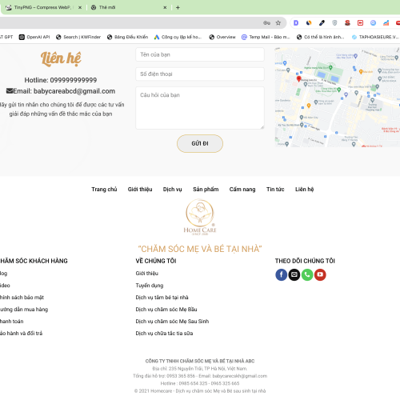Open Tin tức footer menu item
The height and width of the screenshot is (400, 400).
tap(275, 190)
